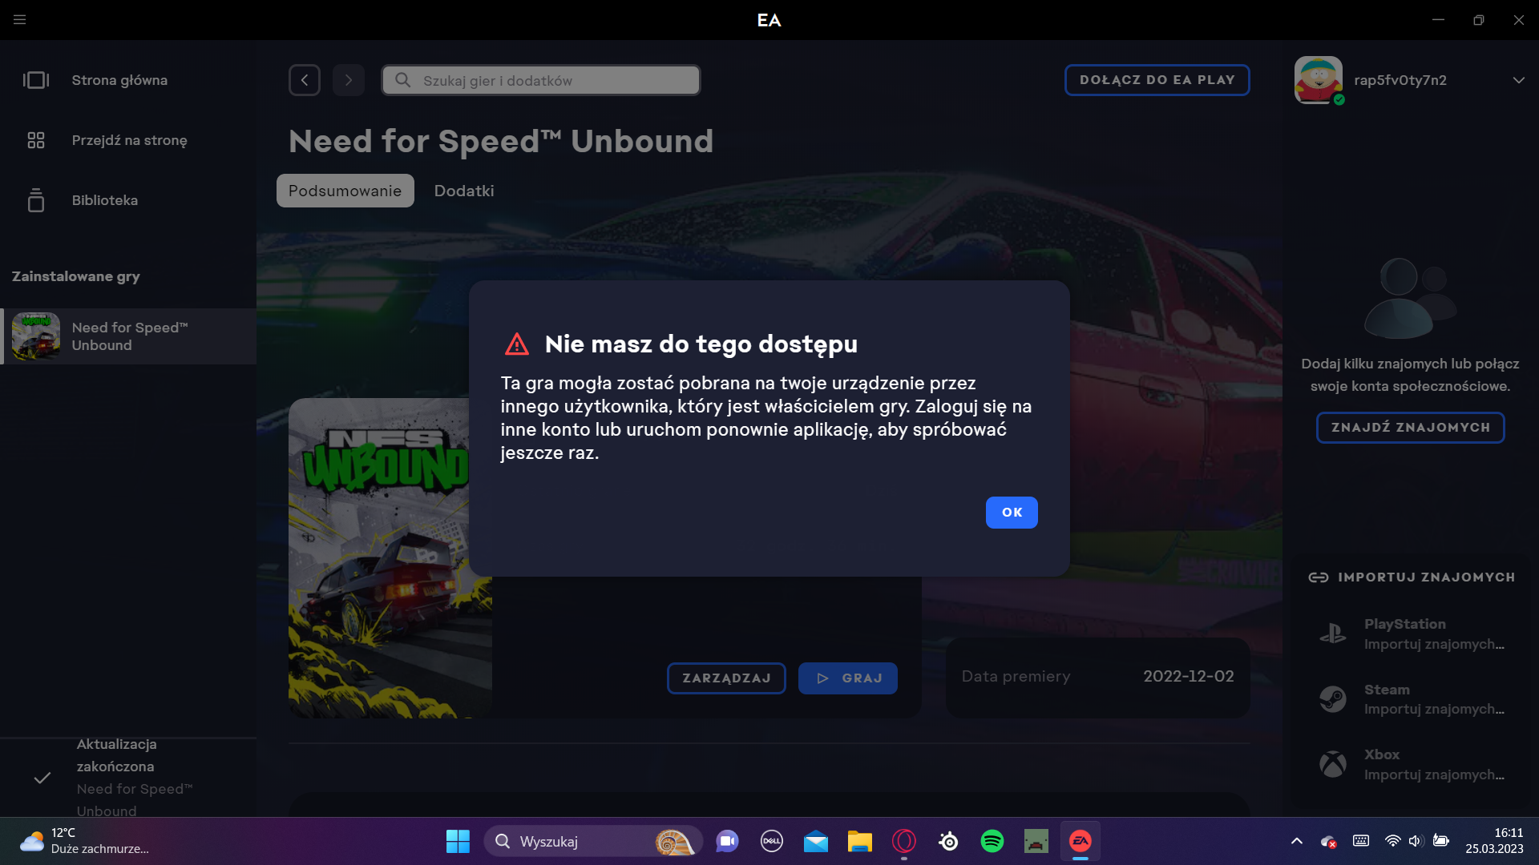
Task: Go back with the left arrow button
Action: click(305, 80)
